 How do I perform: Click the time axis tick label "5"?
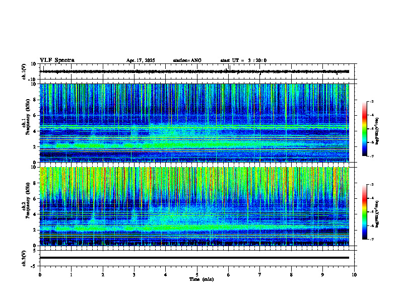click(x=197, y=275)
